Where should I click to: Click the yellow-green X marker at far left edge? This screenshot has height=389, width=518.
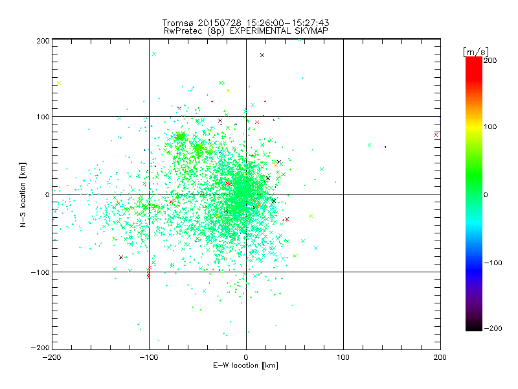(x=59, y=83)
